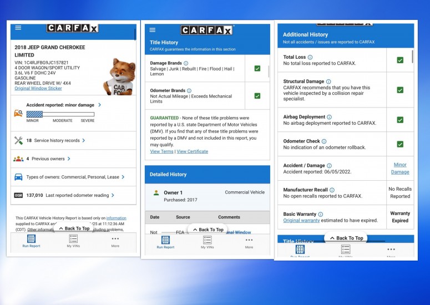Expand Last reported odometer reading row
Viewport: 430px width, 305px height.
point(64,195)
